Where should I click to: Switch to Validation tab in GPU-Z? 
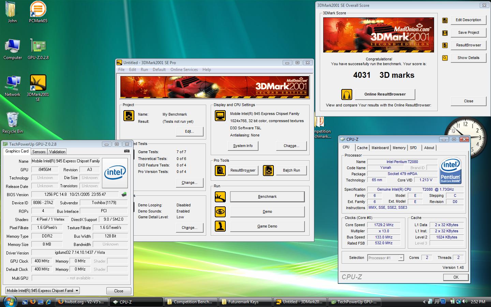[x=57, y=152]
